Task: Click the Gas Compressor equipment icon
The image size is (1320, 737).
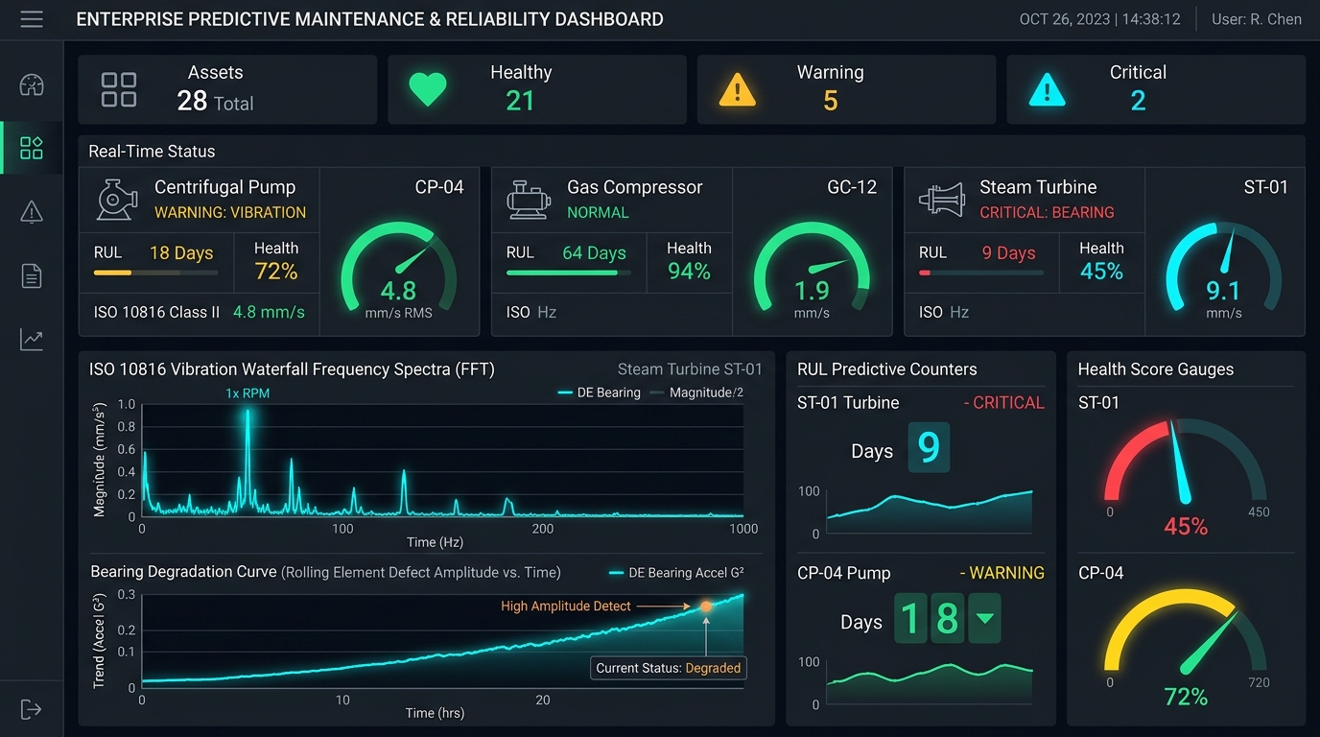Action: (530, 200)
